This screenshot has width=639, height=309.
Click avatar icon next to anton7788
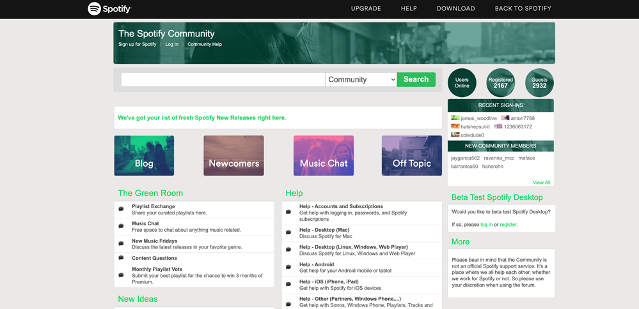505,118
